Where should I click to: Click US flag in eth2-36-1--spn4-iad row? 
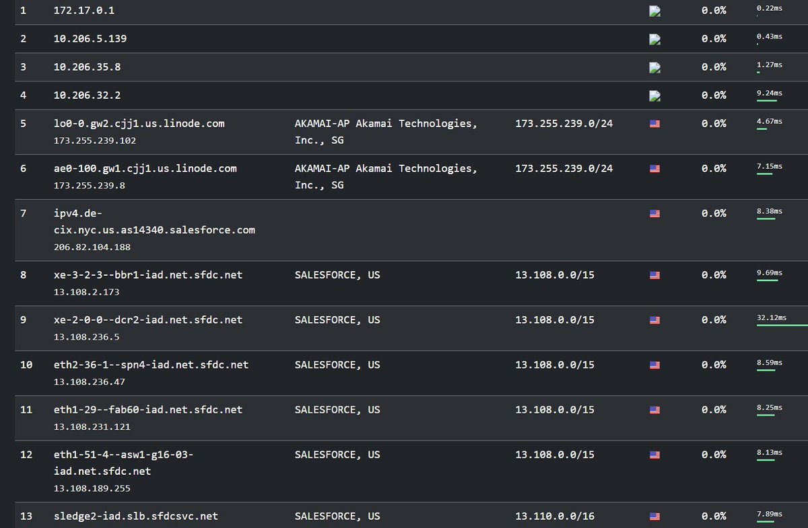[x=654, y=365]
